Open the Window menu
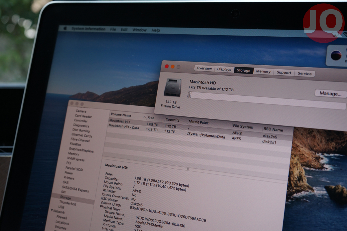Screen dimensions: 347x231 (x=139, y=30)
